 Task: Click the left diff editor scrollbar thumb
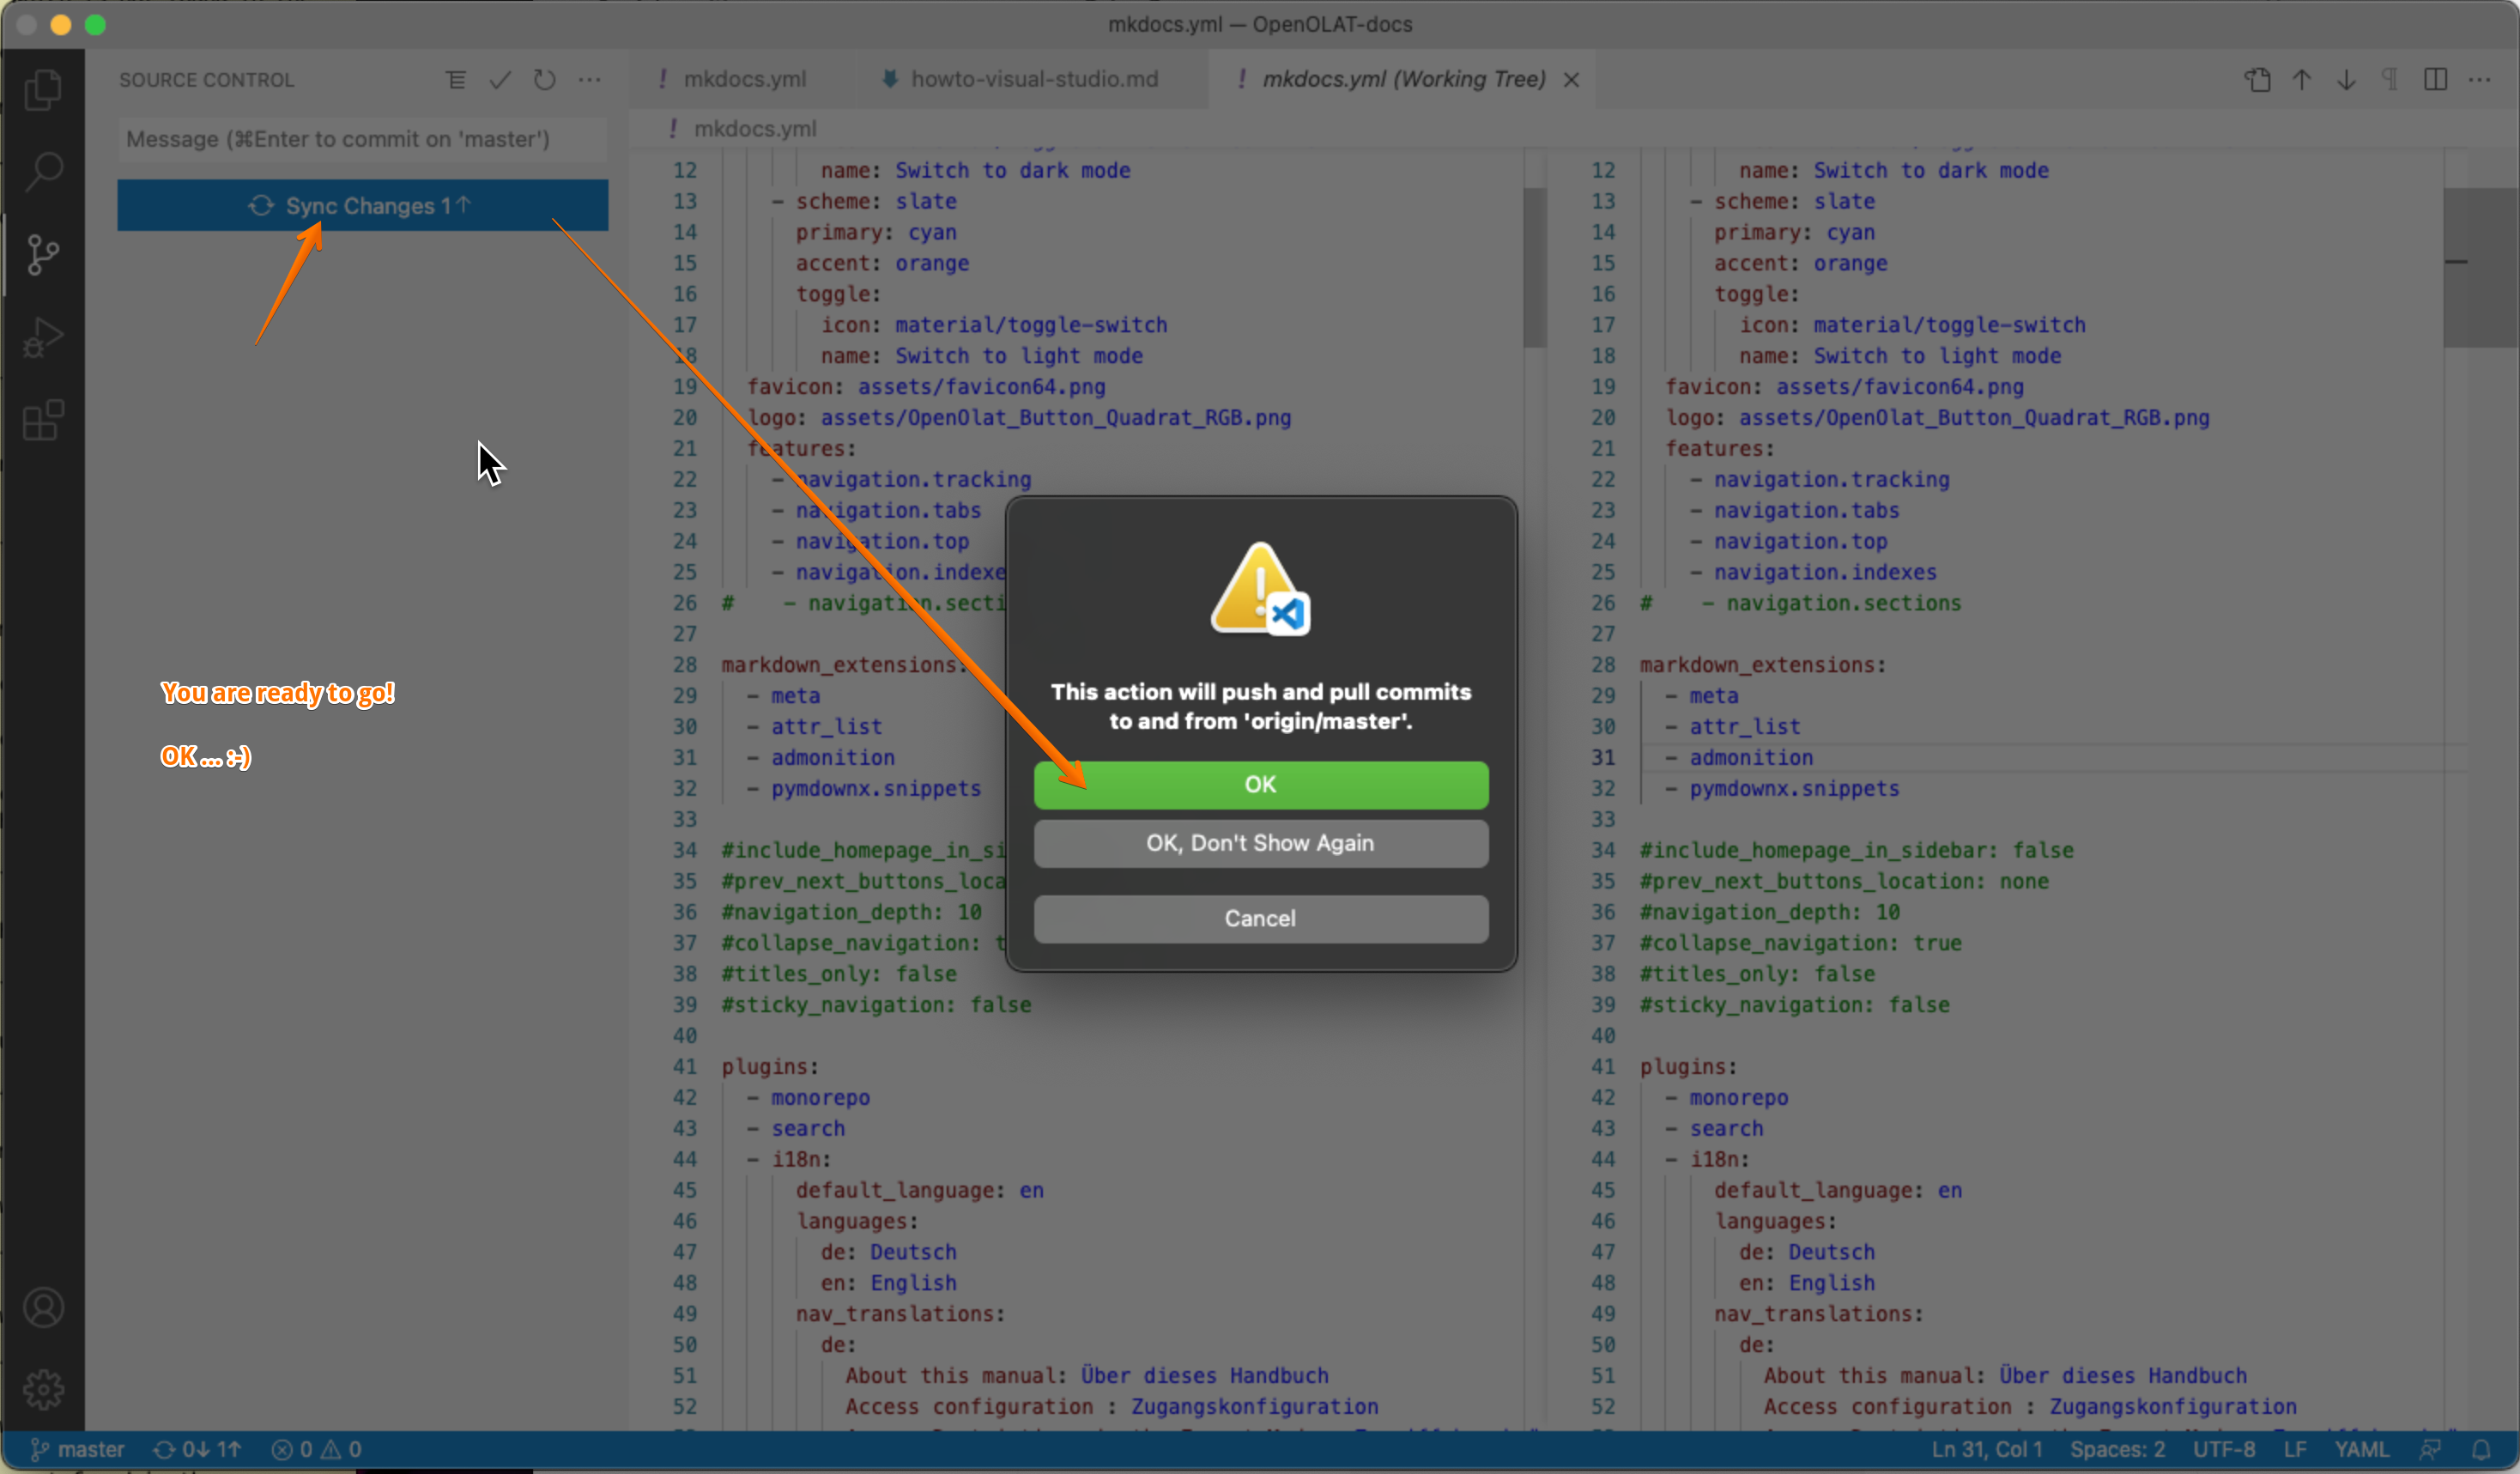point(1534,267)
